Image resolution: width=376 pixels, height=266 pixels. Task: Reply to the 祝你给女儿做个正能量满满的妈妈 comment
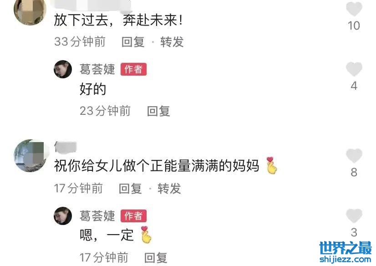(130, 188)
